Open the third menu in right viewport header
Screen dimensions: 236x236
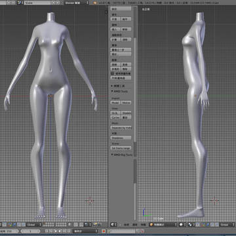143,224
